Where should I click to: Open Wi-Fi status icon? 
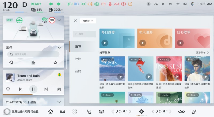point(178,4)
